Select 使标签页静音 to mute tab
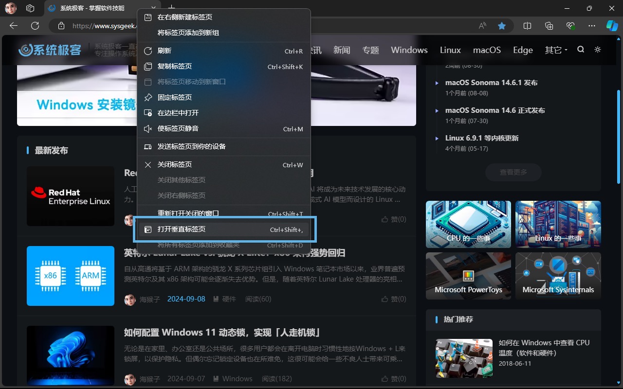Image resolution: width=623 pixels, height=389 pixels. pyautogui.click(x=224, y=128)
